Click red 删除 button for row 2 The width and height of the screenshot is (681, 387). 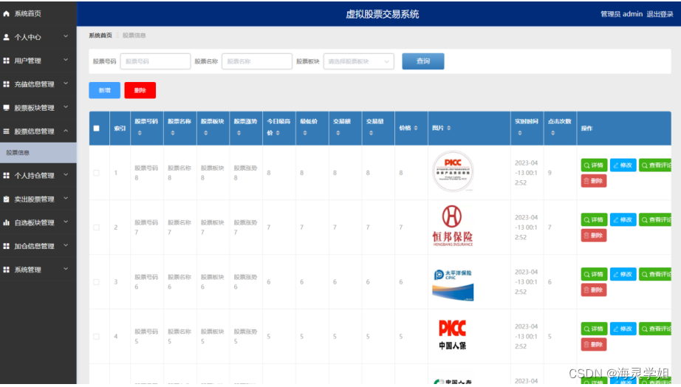point(594,236)
